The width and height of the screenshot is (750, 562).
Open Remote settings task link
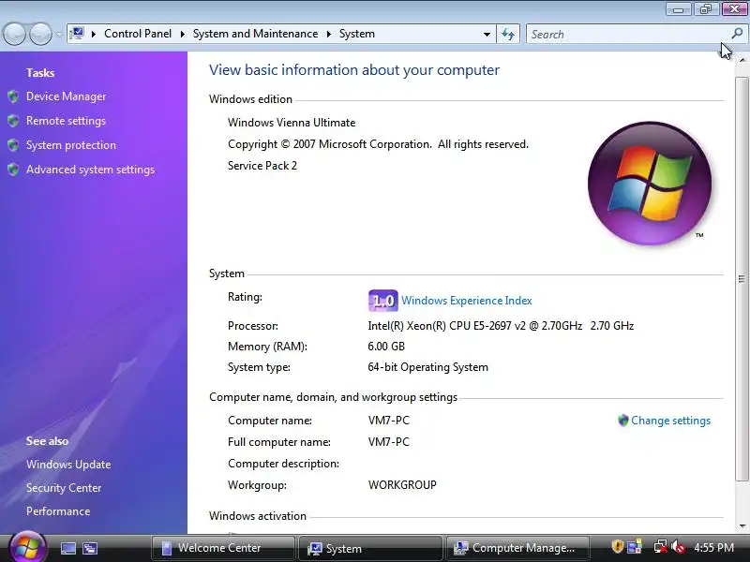66,121
